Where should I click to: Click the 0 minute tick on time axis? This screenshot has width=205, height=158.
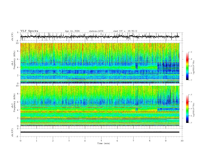20,141
